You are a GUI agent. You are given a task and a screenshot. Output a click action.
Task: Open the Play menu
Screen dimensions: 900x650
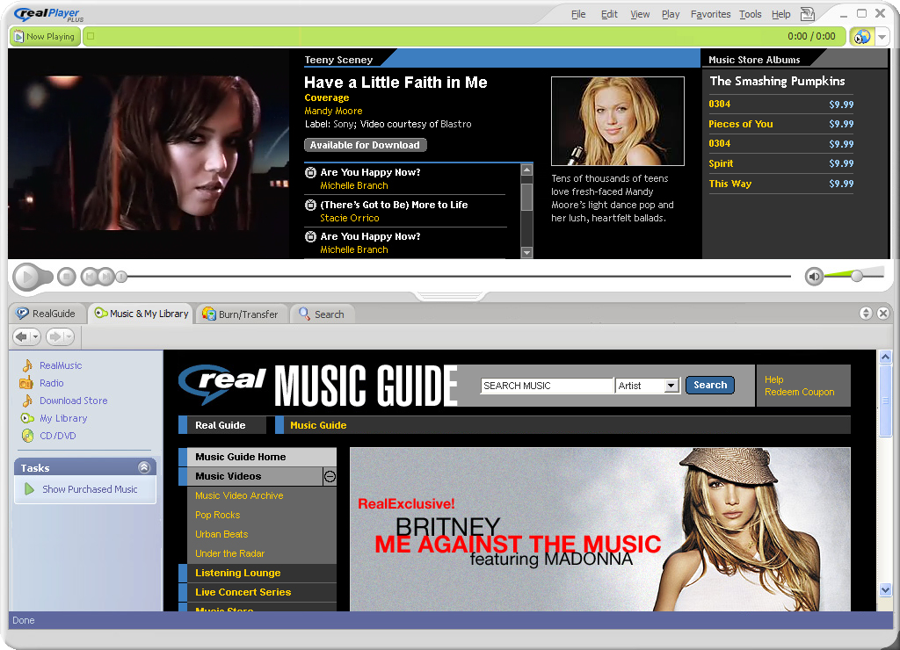point(671,14)
